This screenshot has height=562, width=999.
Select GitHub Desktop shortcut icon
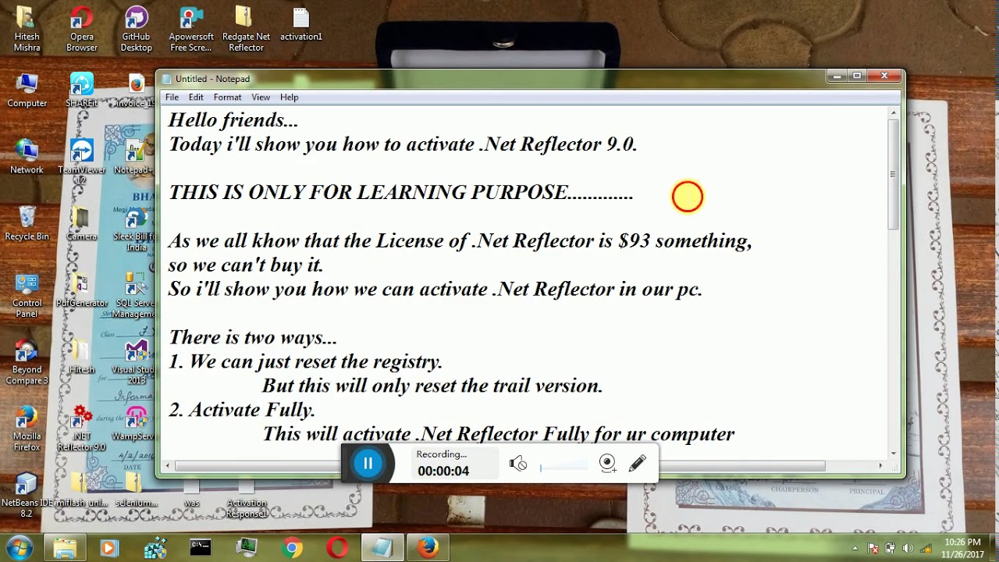click(136, 30)
